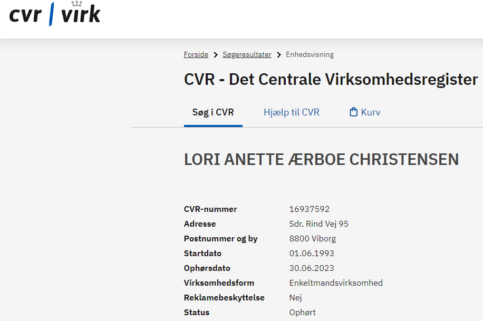Click the cvr logo text

point(25,15)
